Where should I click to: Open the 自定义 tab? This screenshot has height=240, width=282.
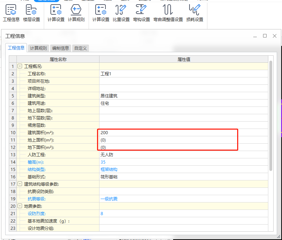point(80,48)
